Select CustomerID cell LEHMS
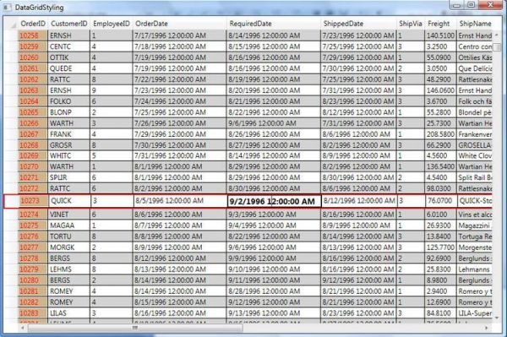The image size is (507, 337). tap(69, 269)
